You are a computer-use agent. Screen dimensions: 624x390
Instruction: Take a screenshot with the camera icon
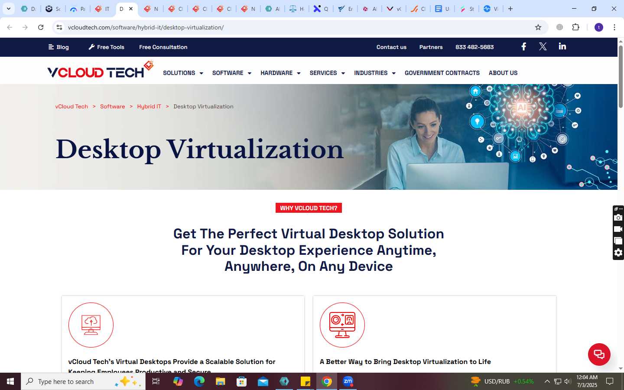pos(618,218)
